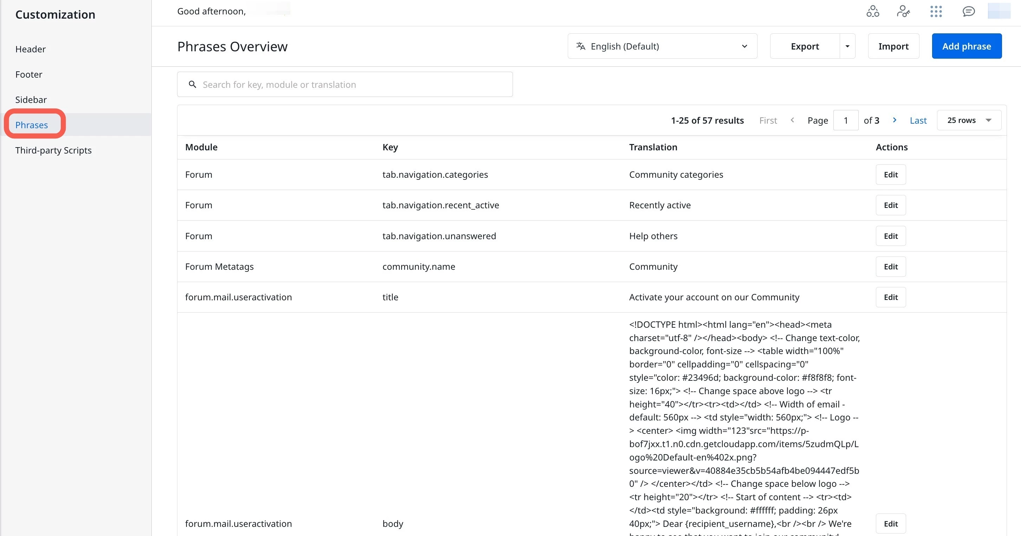Click the user avatar in top right
This screenshot has width=1021, height=536.
(x=999, y=11)
